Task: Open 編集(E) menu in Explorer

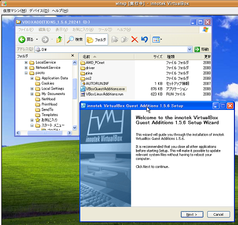Action: tap(44, 30)
